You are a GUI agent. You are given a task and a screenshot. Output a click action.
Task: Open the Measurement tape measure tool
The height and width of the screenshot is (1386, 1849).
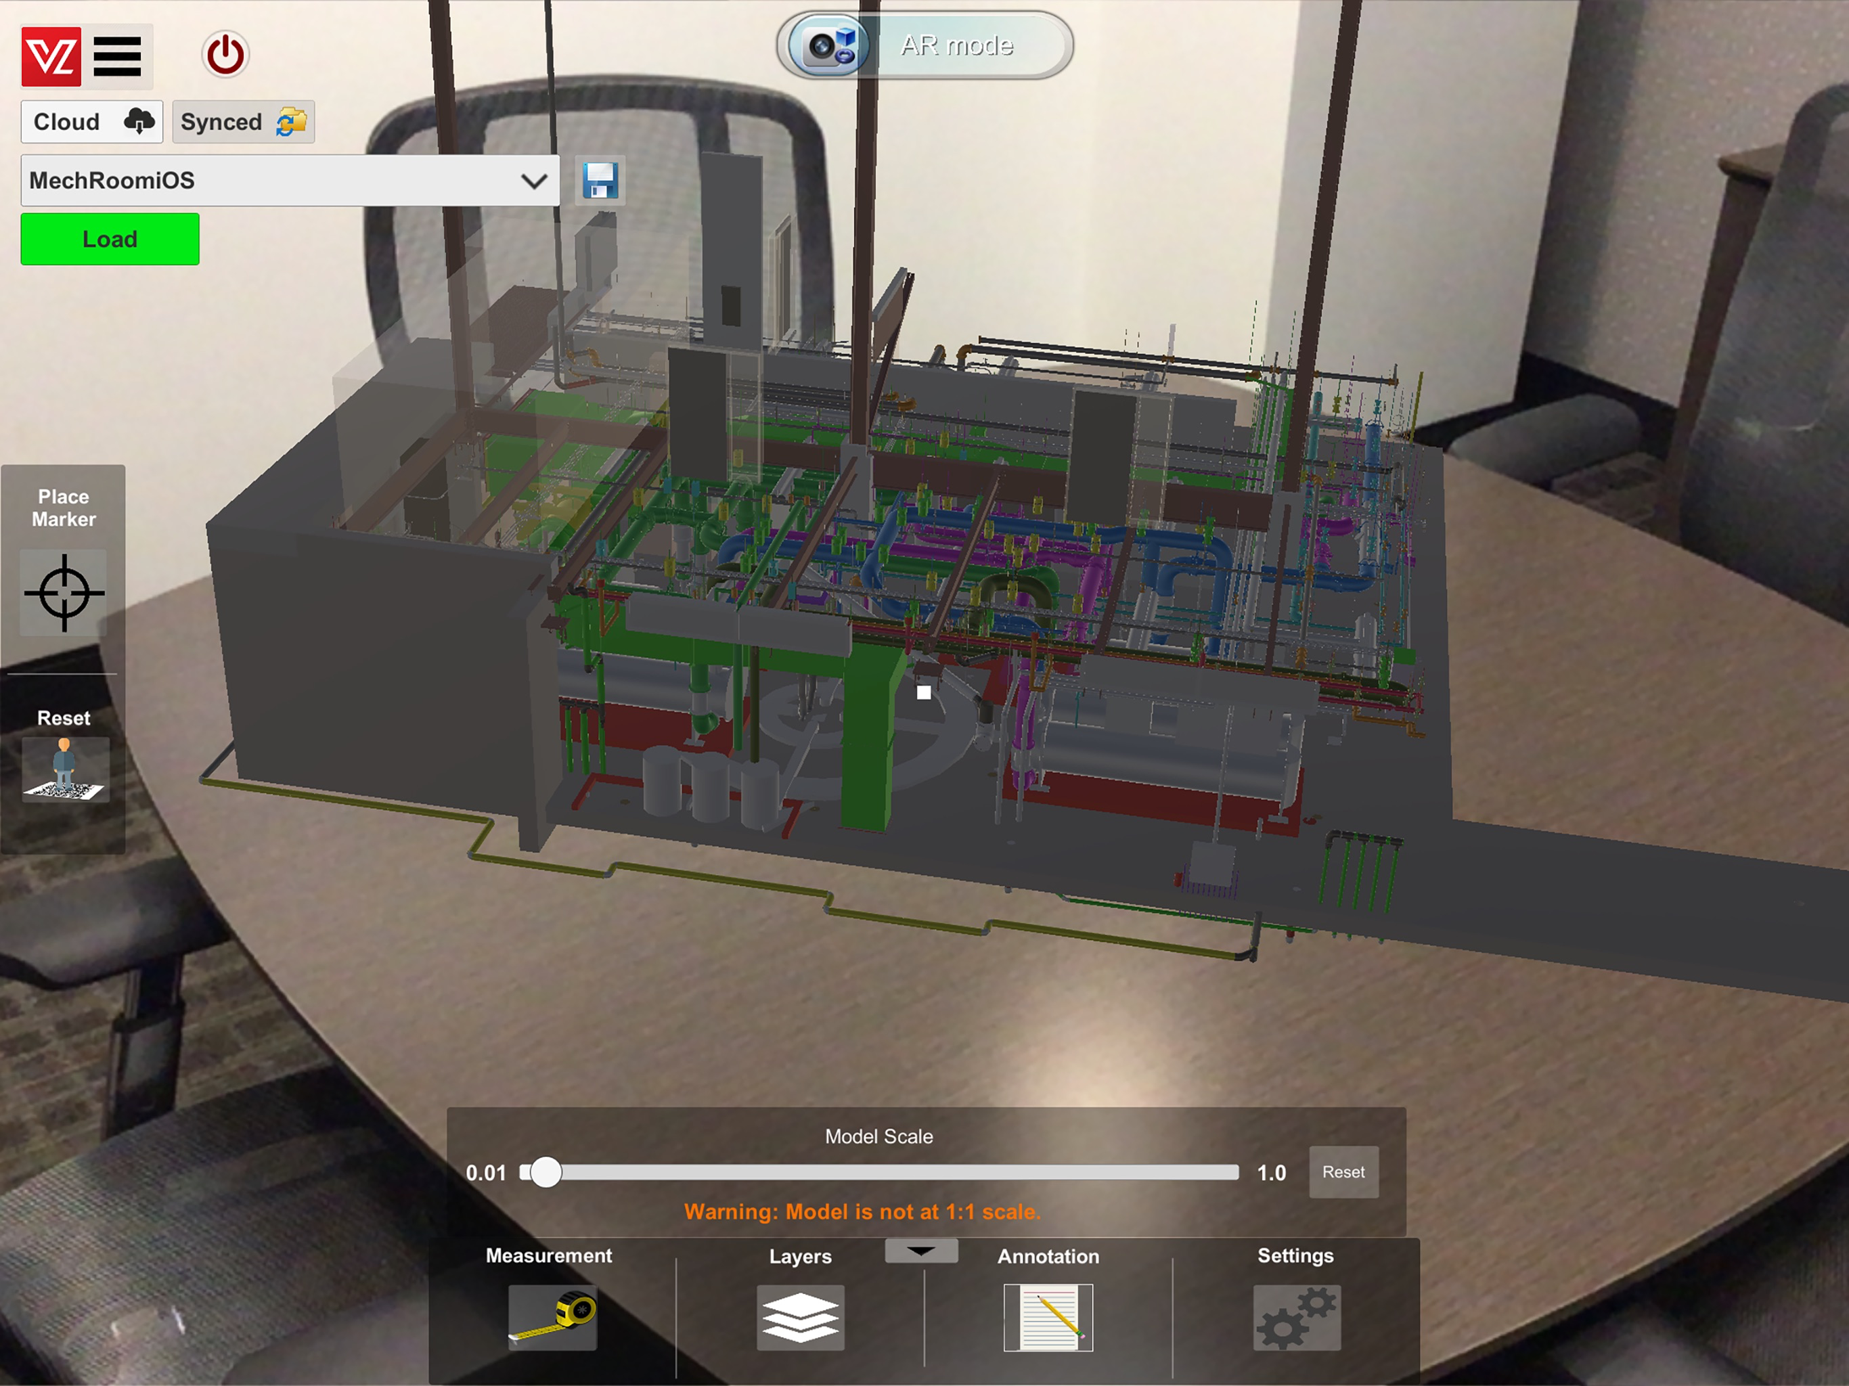552,1316
